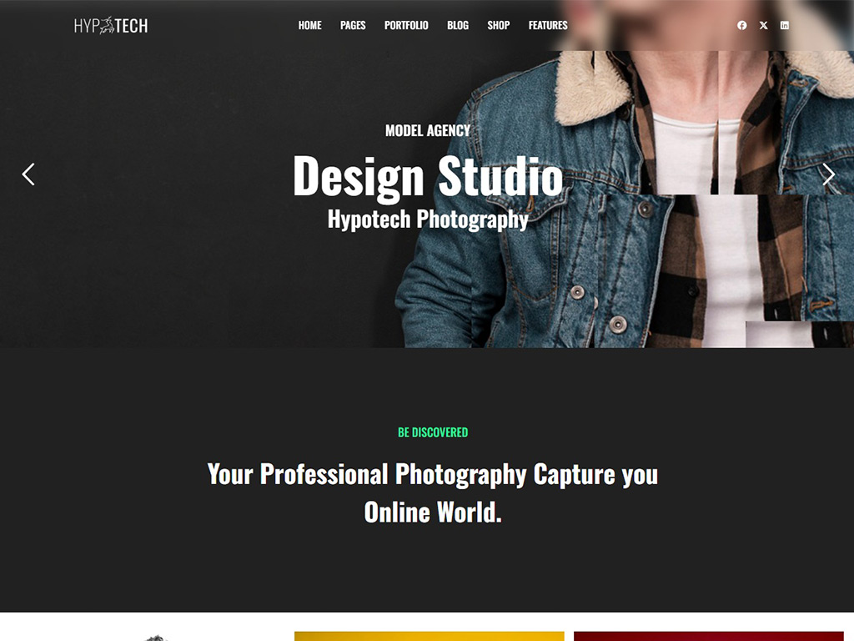Click the green Be Discovered text
The width and height of the screenshot is (854, 641).
pyautogui.click(x=433, y=432)
